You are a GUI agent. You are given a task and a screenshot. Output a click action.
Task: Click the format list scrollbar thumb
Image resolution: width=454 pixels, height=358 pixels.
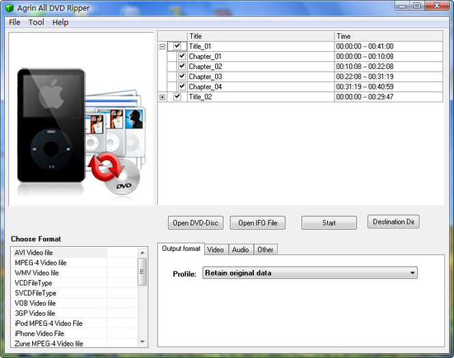point(142,271)
